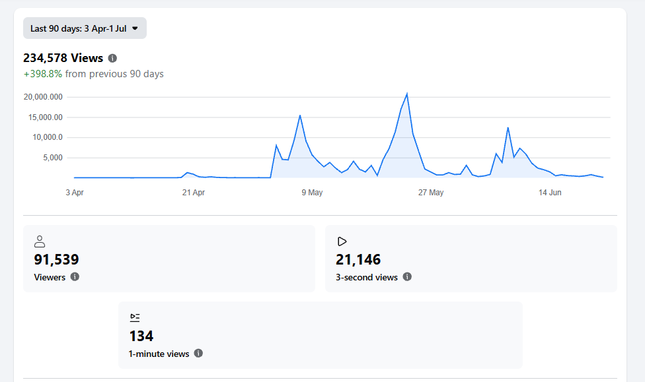Click the 20,000.000 y-axis label
This screenshot has height=382, width=645.
(x=43, y=97)
